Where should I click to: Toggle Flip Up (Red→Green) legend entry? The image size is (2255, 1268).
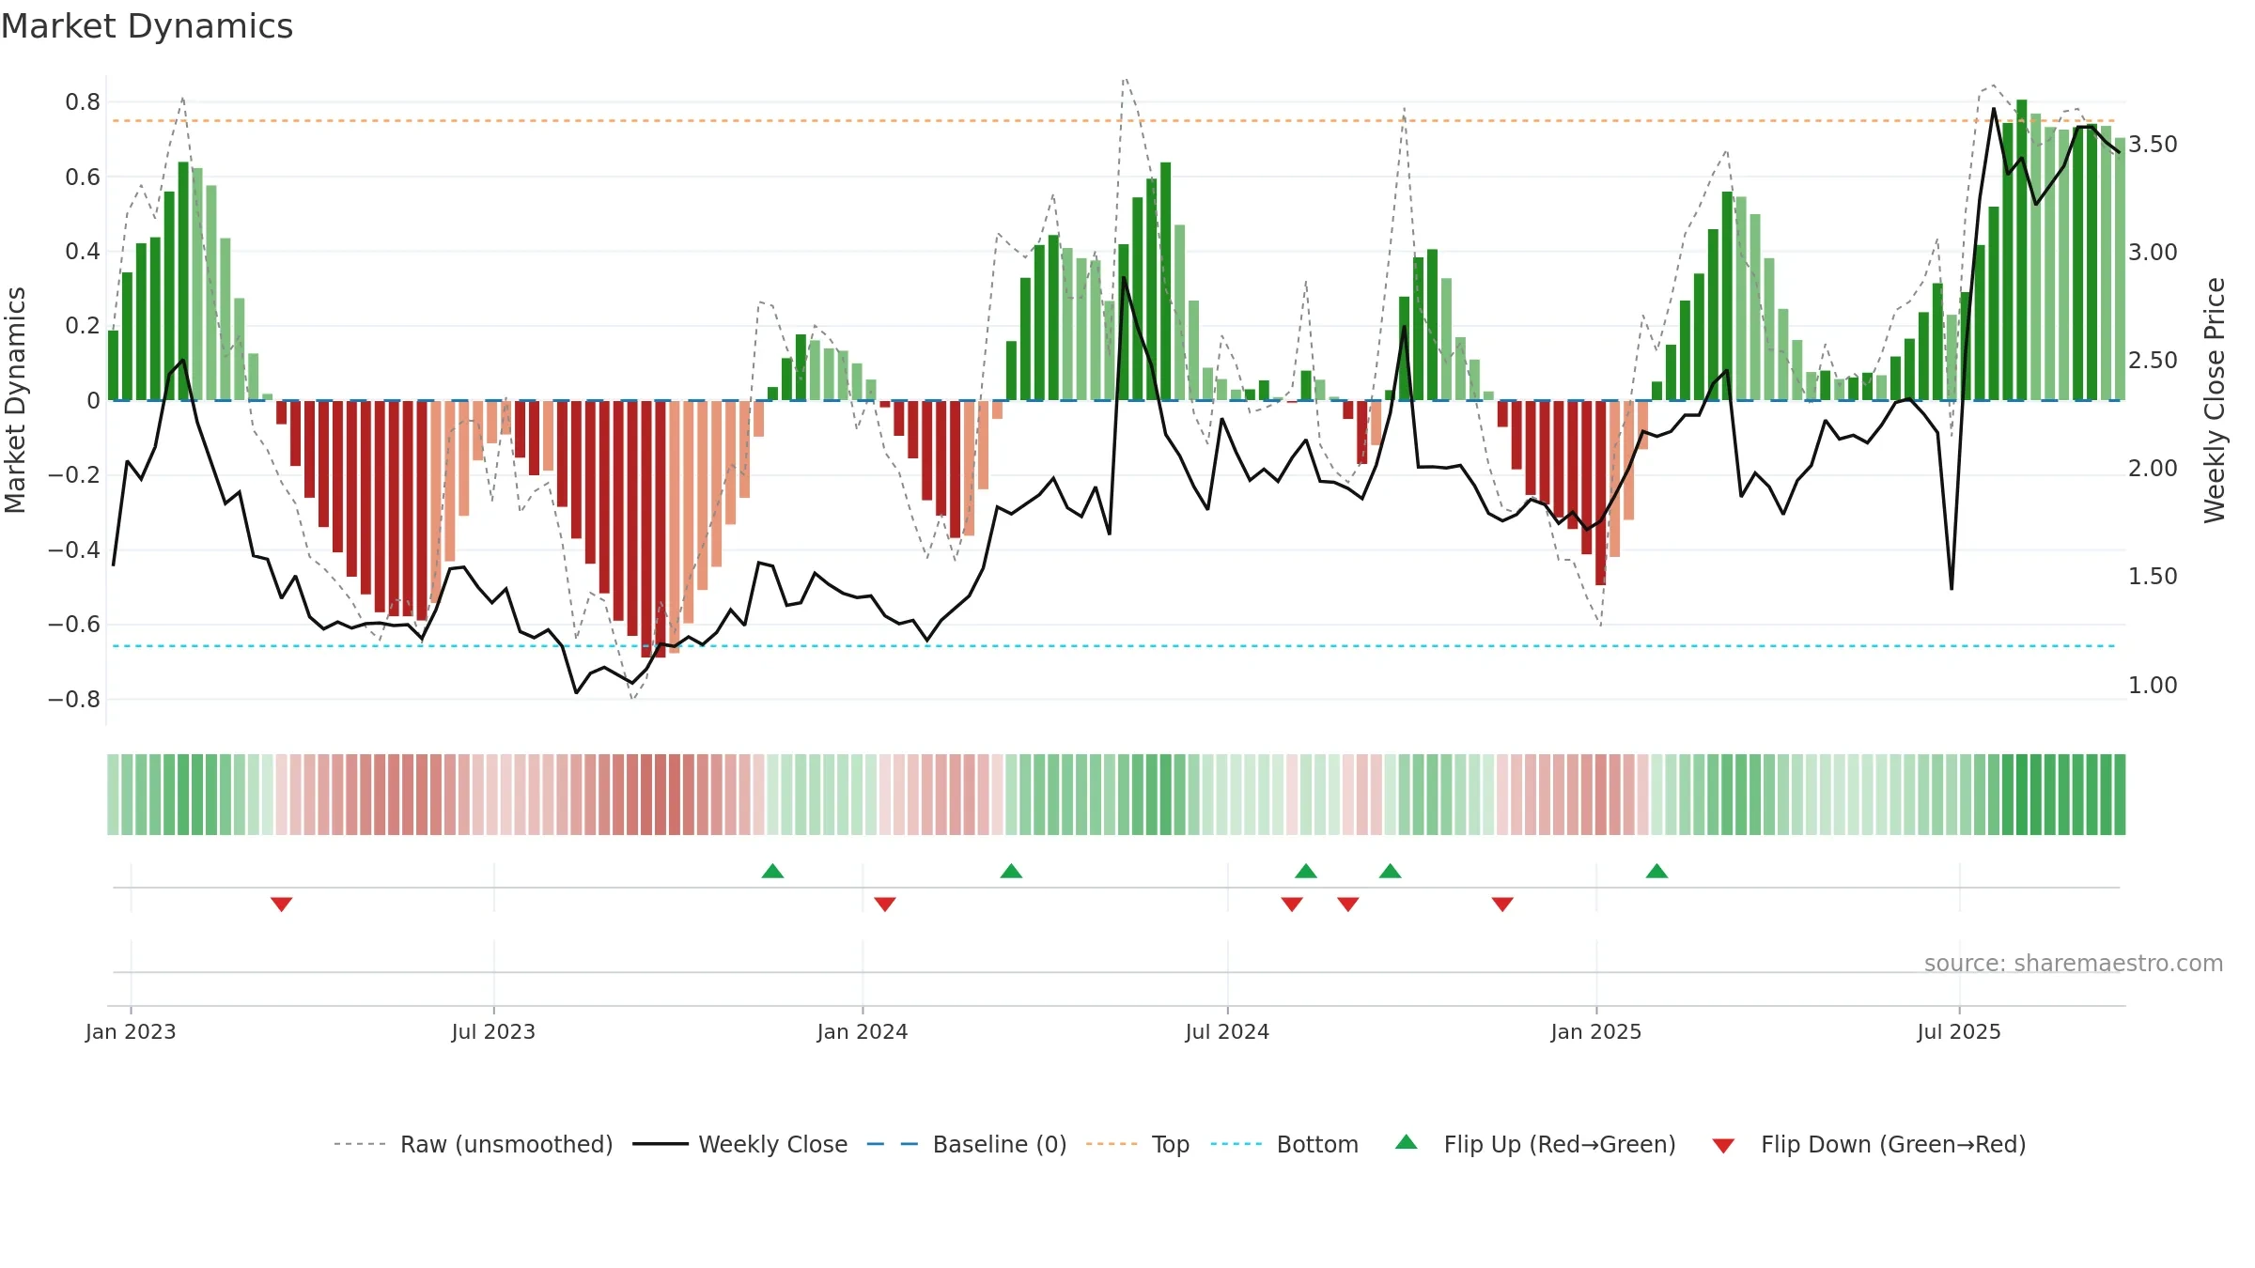click(x=1535, y=1144)
